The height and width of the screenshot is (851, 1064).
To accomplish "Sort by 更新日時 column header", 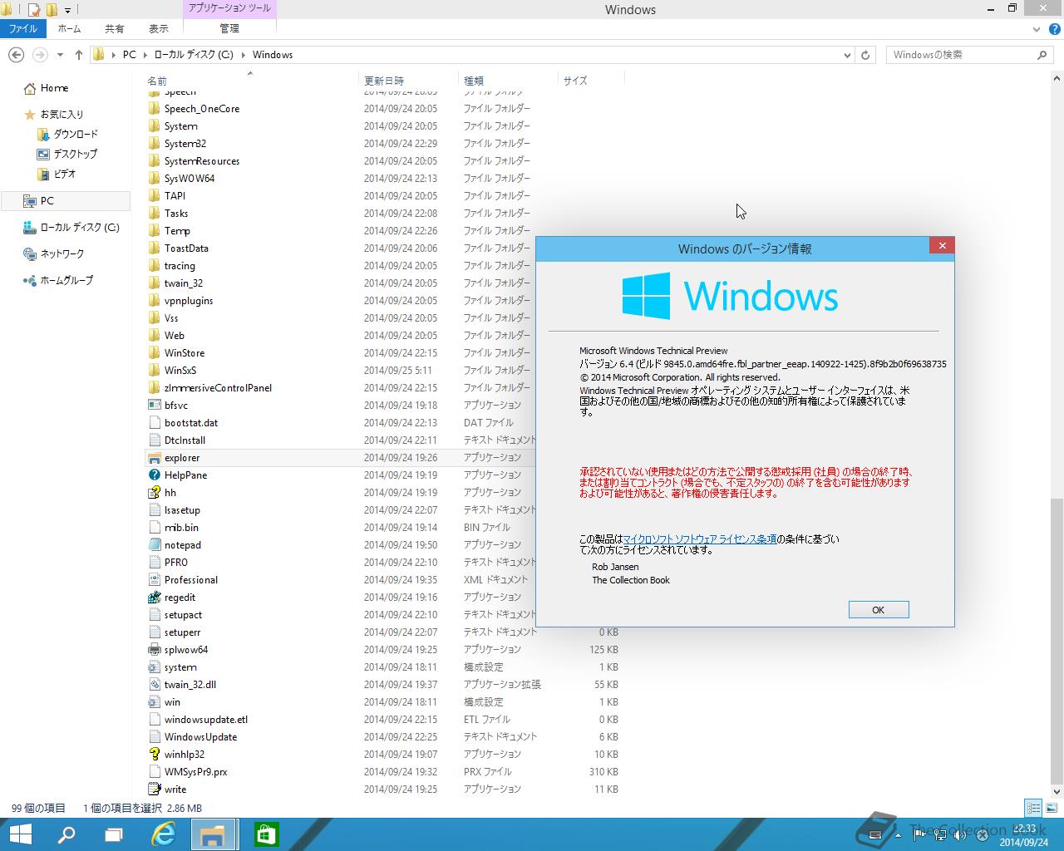I will click(x=408, y=81).
